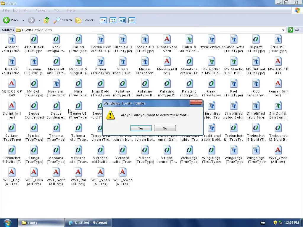Click the security shield tray icon

pos(275,223)
